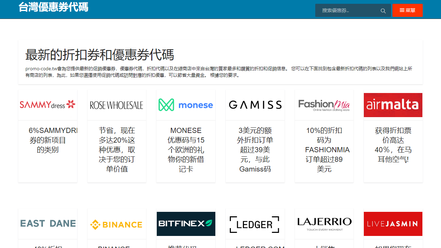Open the Sammydress store logo
This screenshot has height=248, width=441.
click(48, 105)
